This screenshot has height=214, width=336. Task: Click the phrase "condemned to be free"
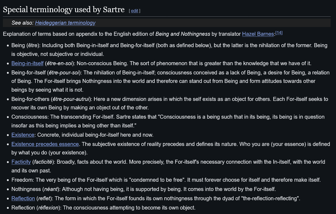tap(156, 180)
